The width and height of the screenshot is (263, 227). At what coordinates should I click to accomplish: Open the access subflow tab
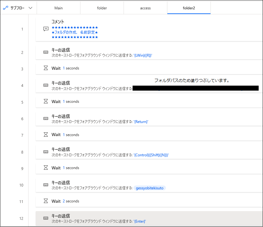click(145, 7)
